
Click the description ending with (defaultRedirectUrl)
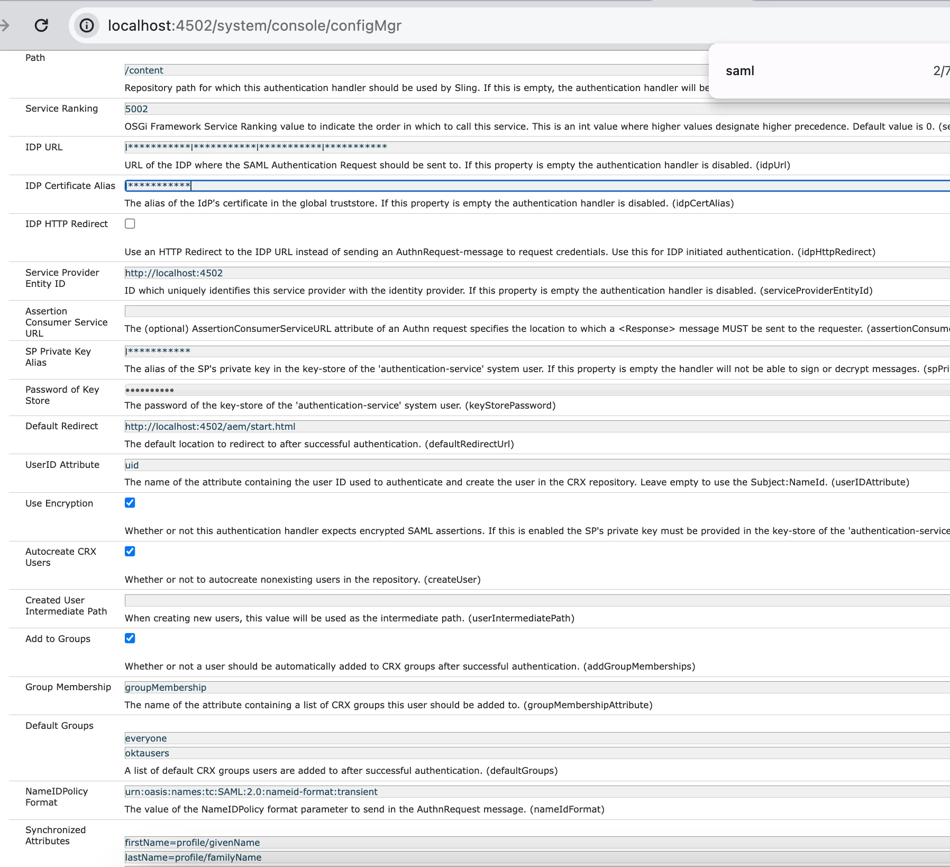[x=319, y=444]
